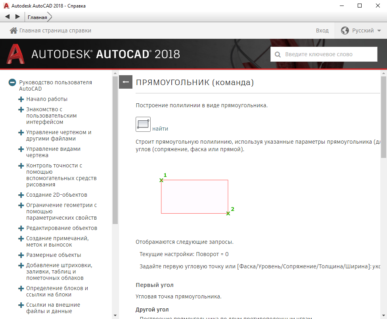Expand Знакомство с пользовательским интерфейсом

click(x=21, y=109)
